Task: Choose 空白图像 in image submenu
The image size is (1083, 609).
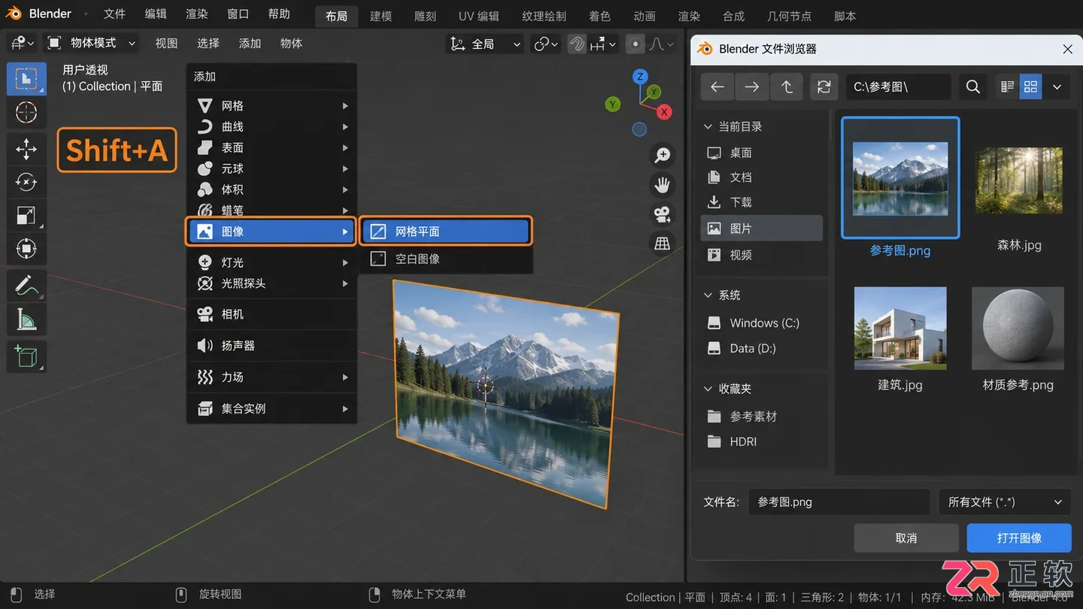Action: tap(445, 259)
